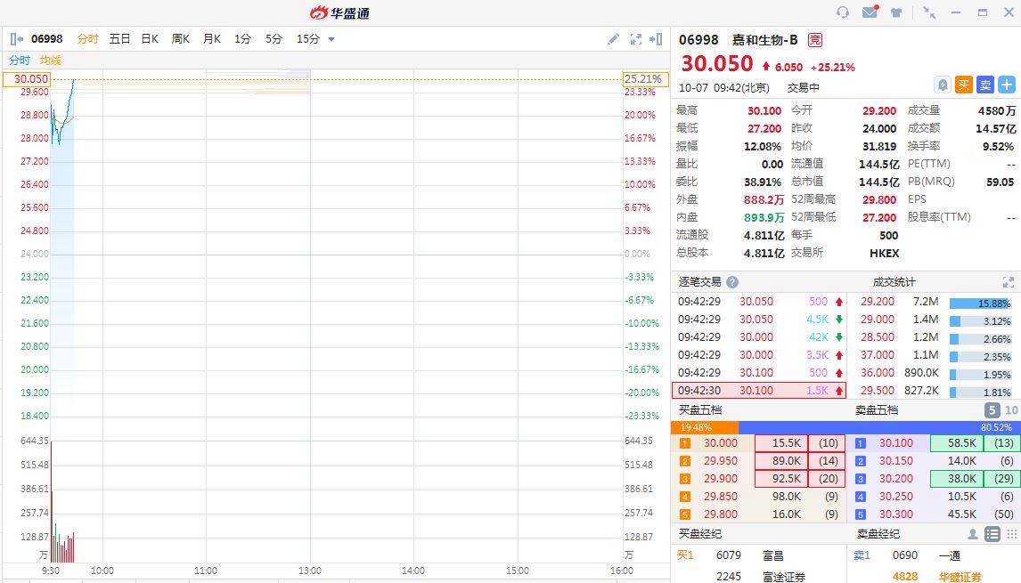Switch to the 五日 five-day chart tab

tap(119, 39)
